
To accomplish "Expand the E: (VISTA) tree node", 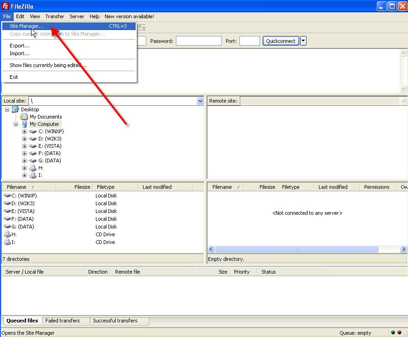I will coord(25,146).
